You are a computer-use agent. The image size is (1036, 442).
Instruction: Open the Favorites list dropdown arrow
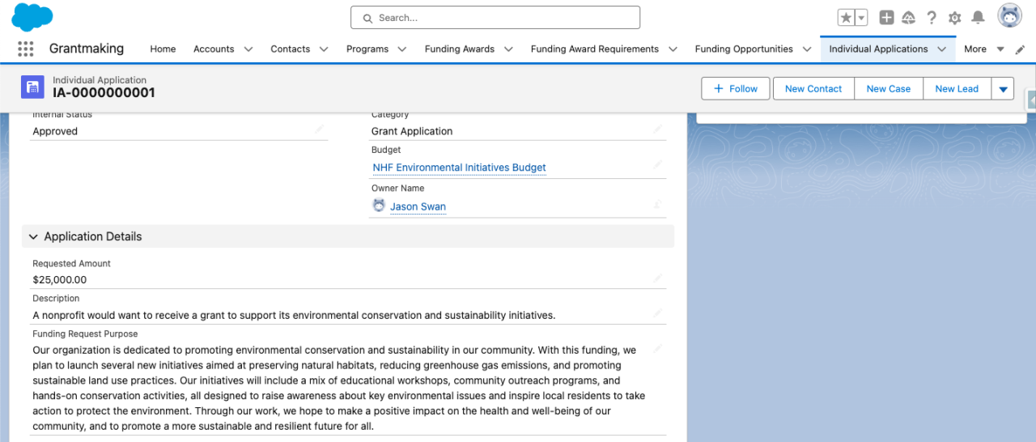[x=861, y=18]
